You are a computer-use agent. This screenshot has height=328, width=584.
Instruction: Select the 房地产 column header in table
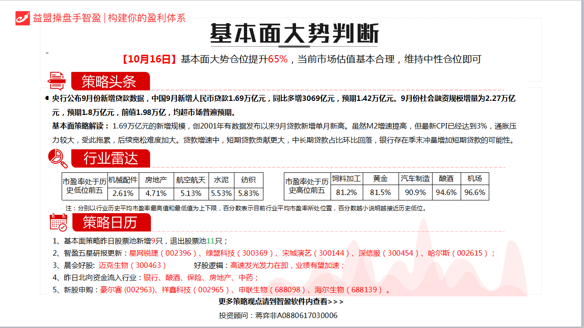(x=156, y=179)
